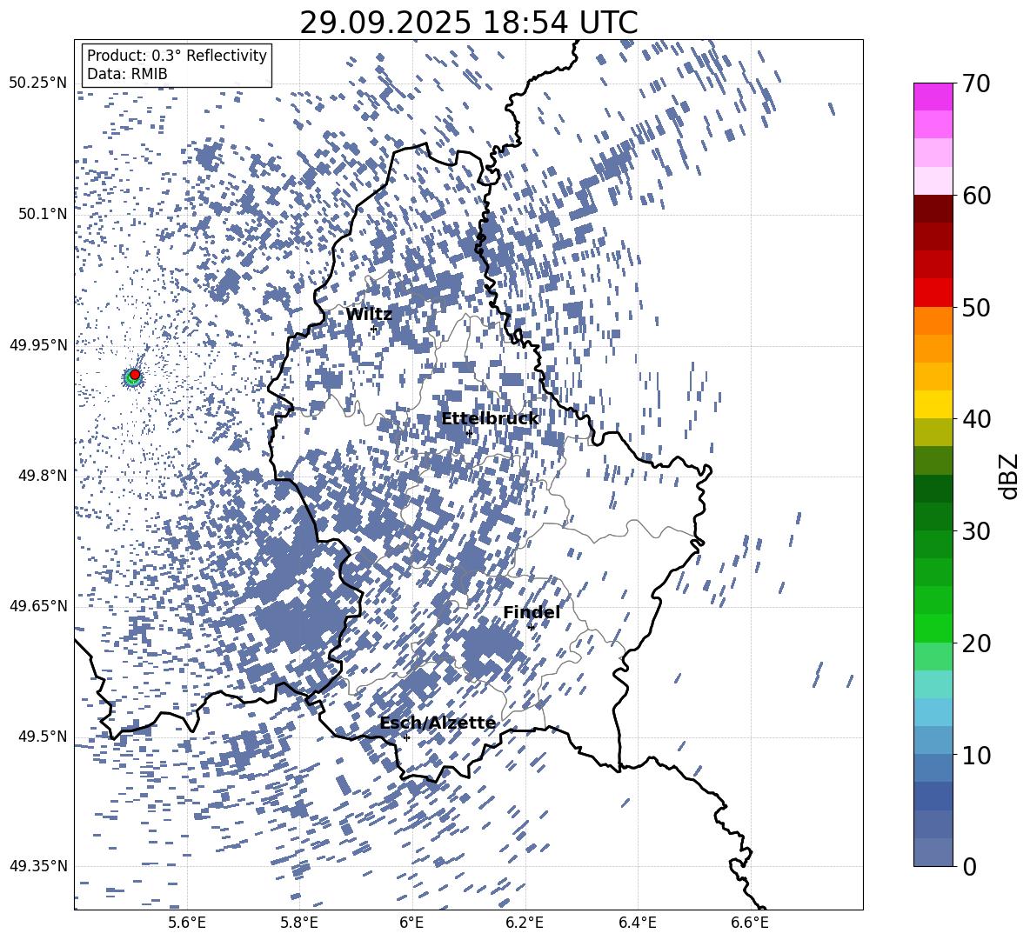Click the 49.8°N latitude label
This screenshot has height=940, width=1030.
point(43,476)
